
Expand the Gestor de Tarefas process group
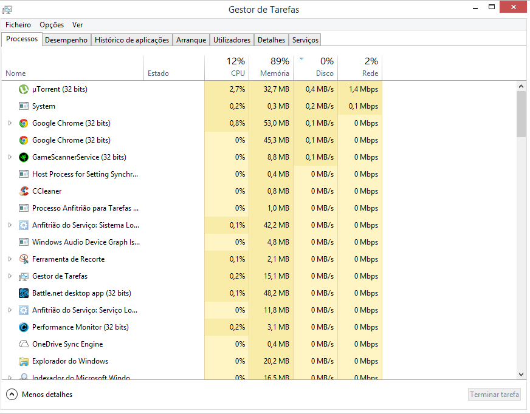pyautogui.click(x=10, y=276)
